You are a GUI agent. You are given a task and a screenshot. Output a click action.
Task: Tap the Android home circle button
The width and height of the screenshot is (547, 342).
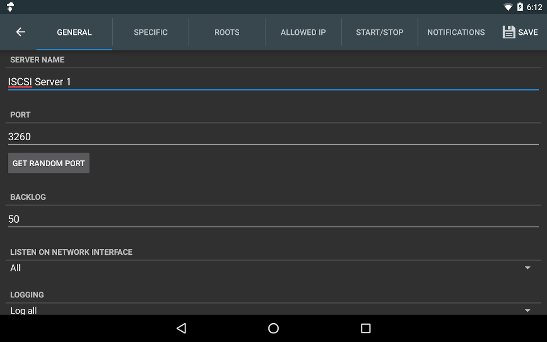[273, 328]
